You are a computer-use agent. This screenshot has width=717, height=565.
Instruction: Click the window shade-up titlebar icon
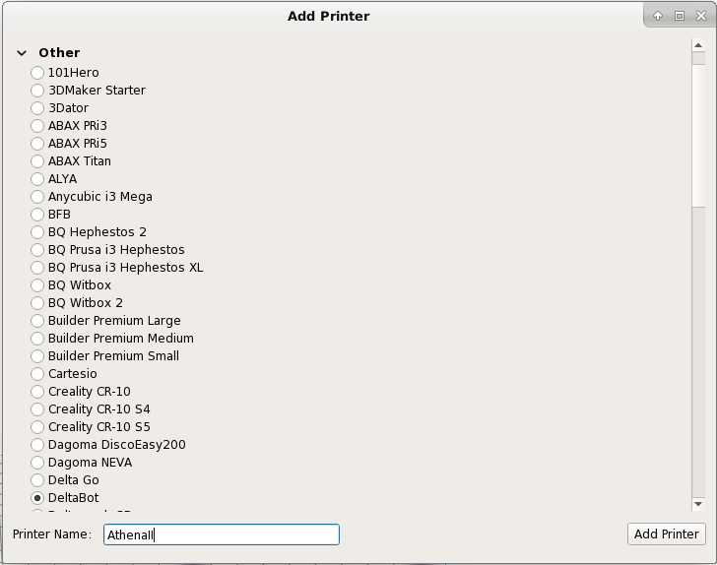coord(658,16)
